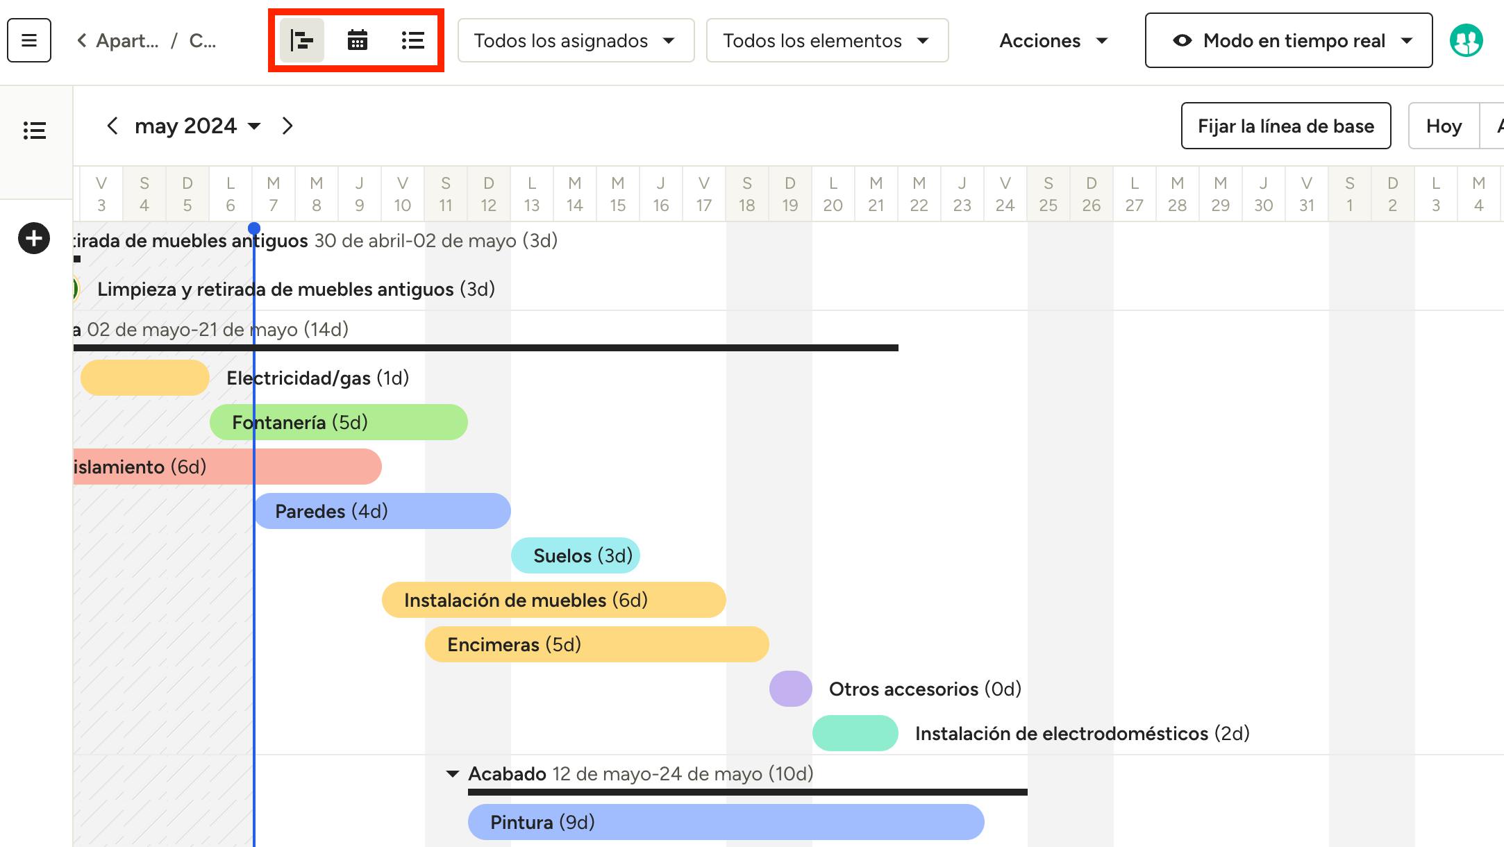Open the Todos los elementos filter
This screenshot has height=847, width=1504.
(827, 40)
